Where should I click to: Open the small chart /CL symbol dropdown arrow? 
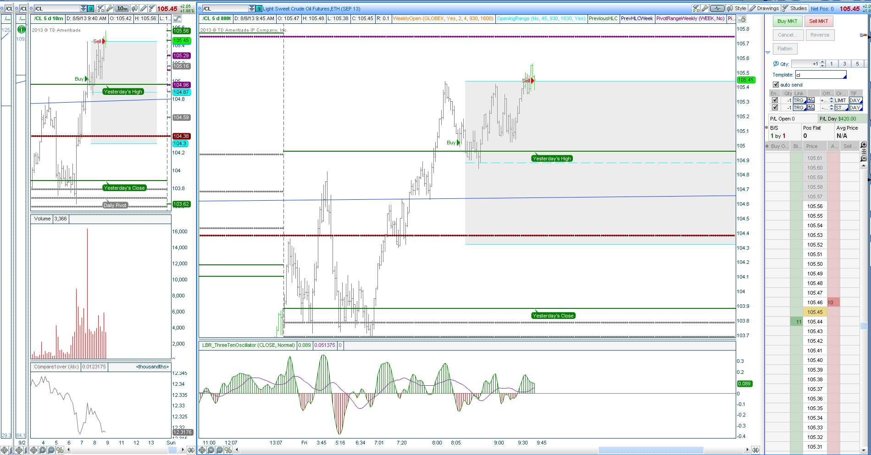click(83, 9)
